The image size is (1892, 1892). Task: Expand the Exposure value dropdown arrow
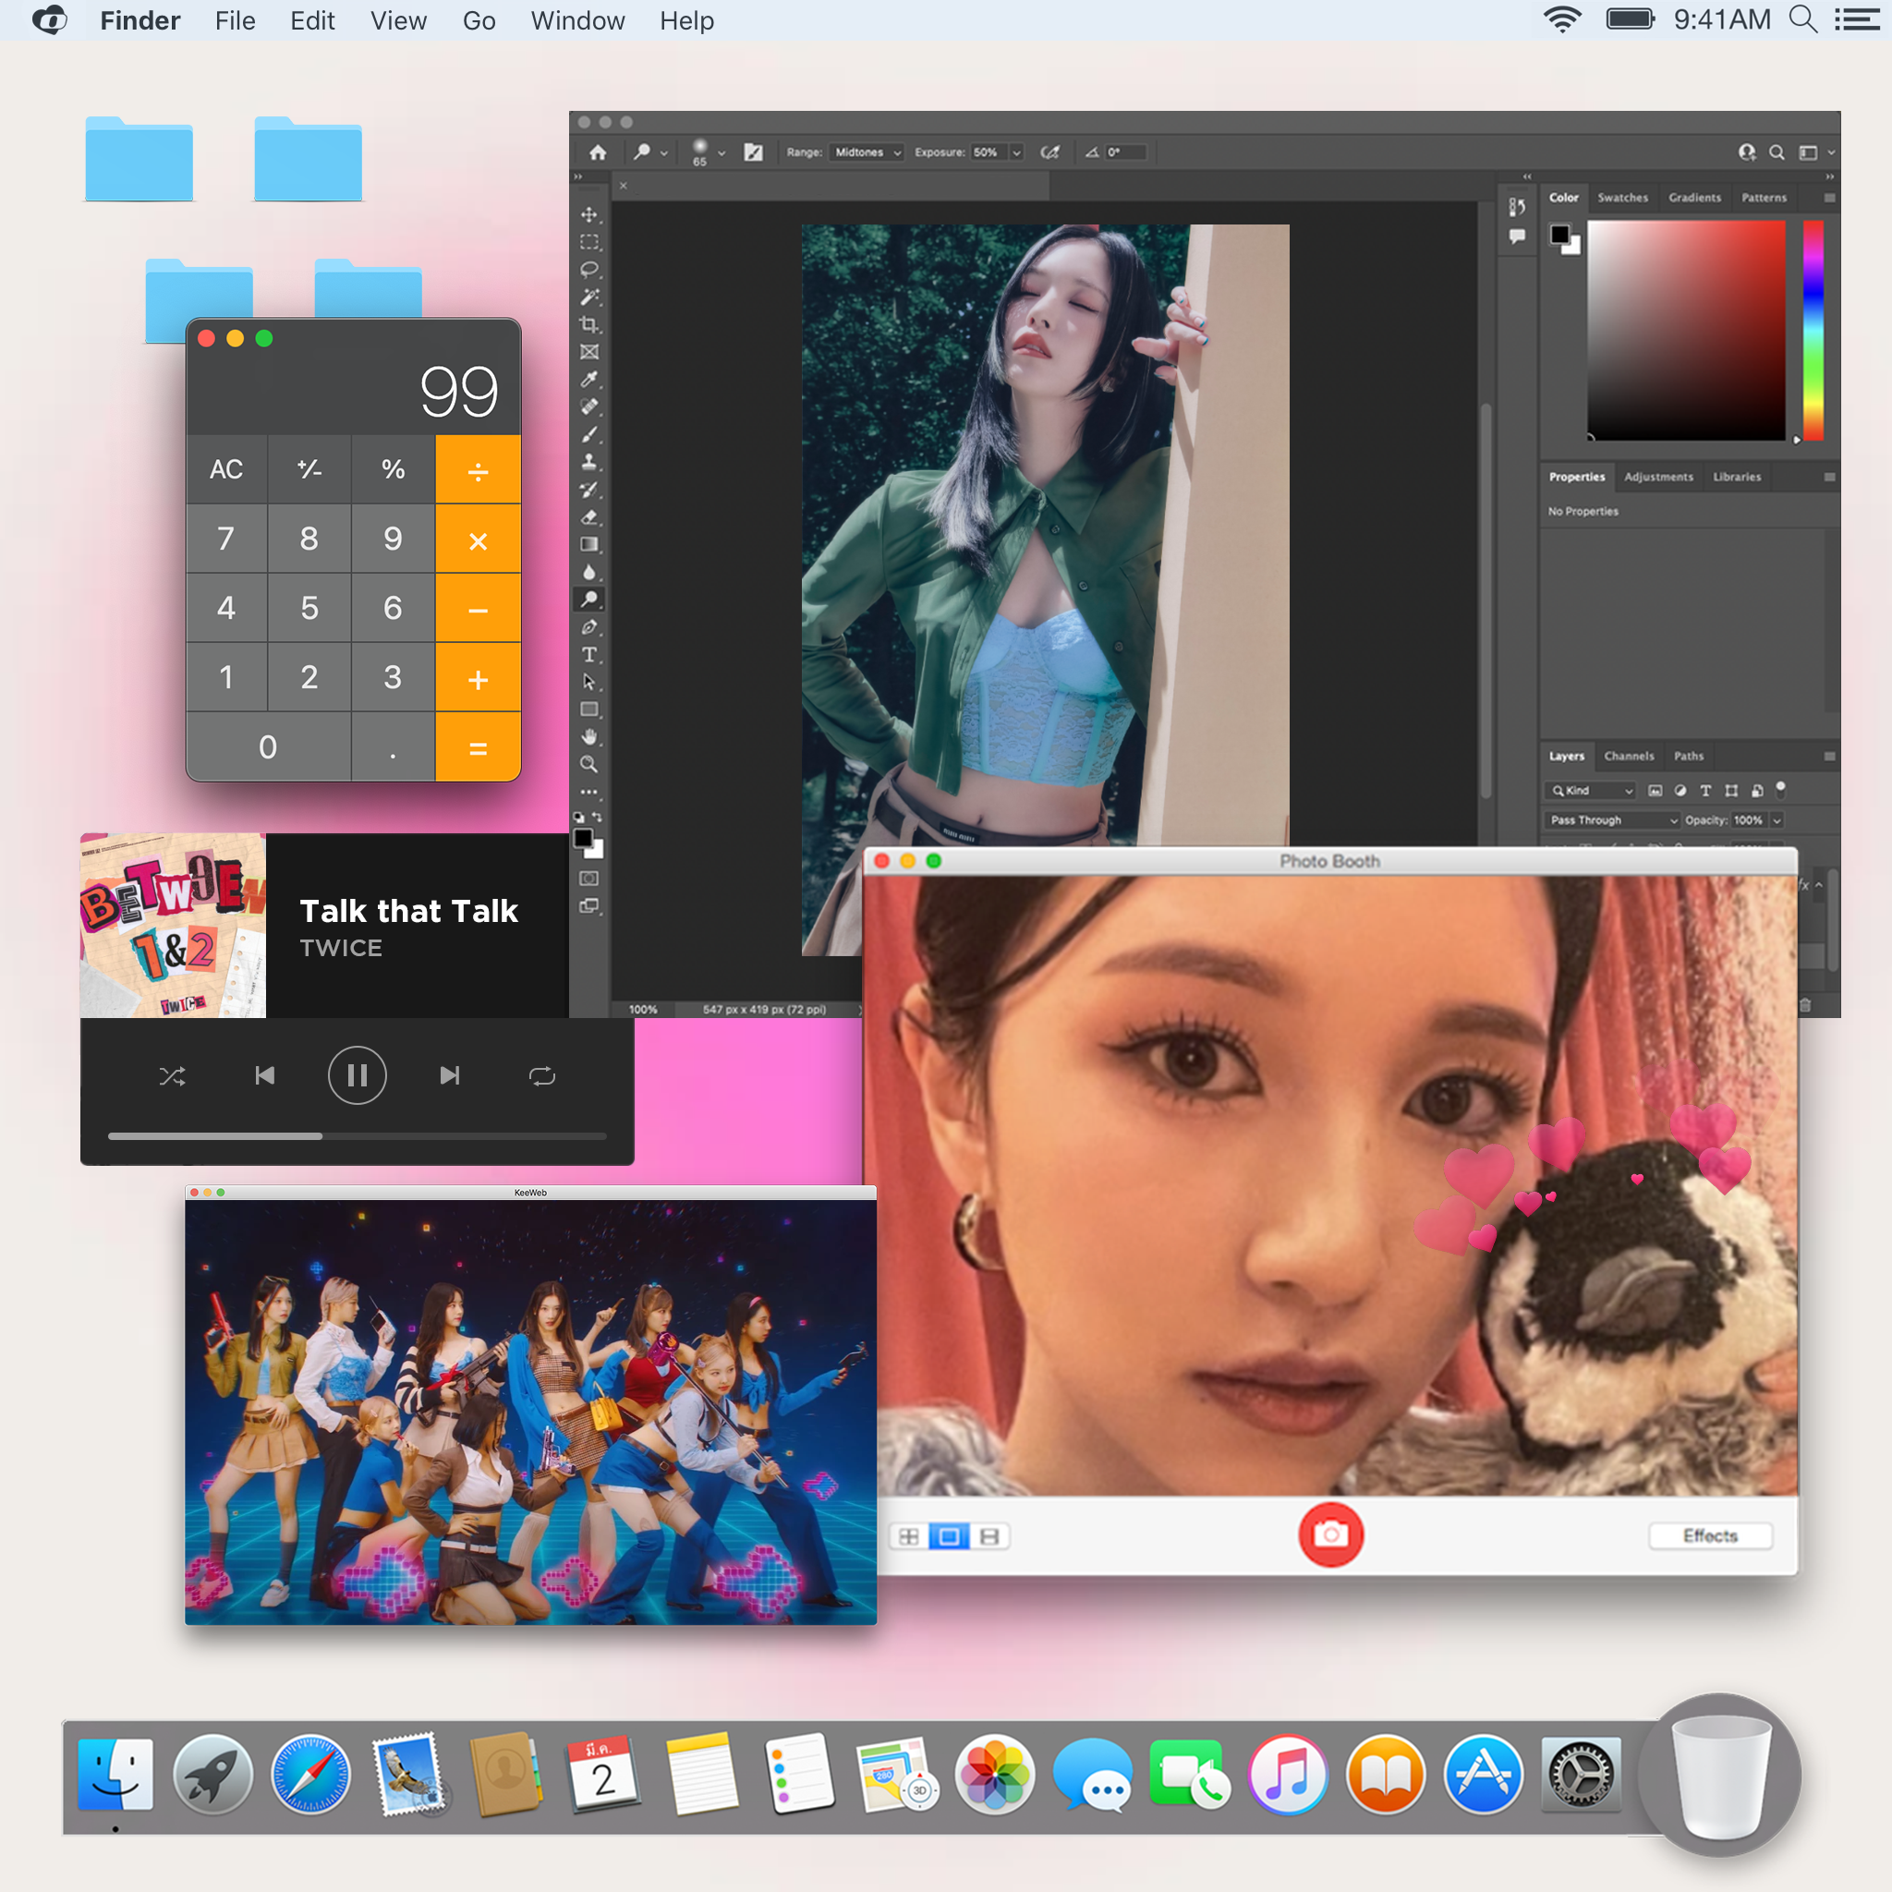pyautogui.click(x=1016, y=152)
